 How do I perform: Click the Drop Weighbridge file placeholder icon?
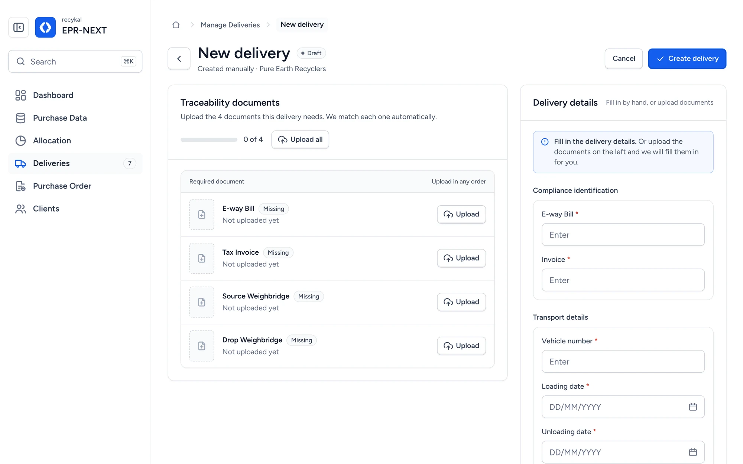pos(202,346)
